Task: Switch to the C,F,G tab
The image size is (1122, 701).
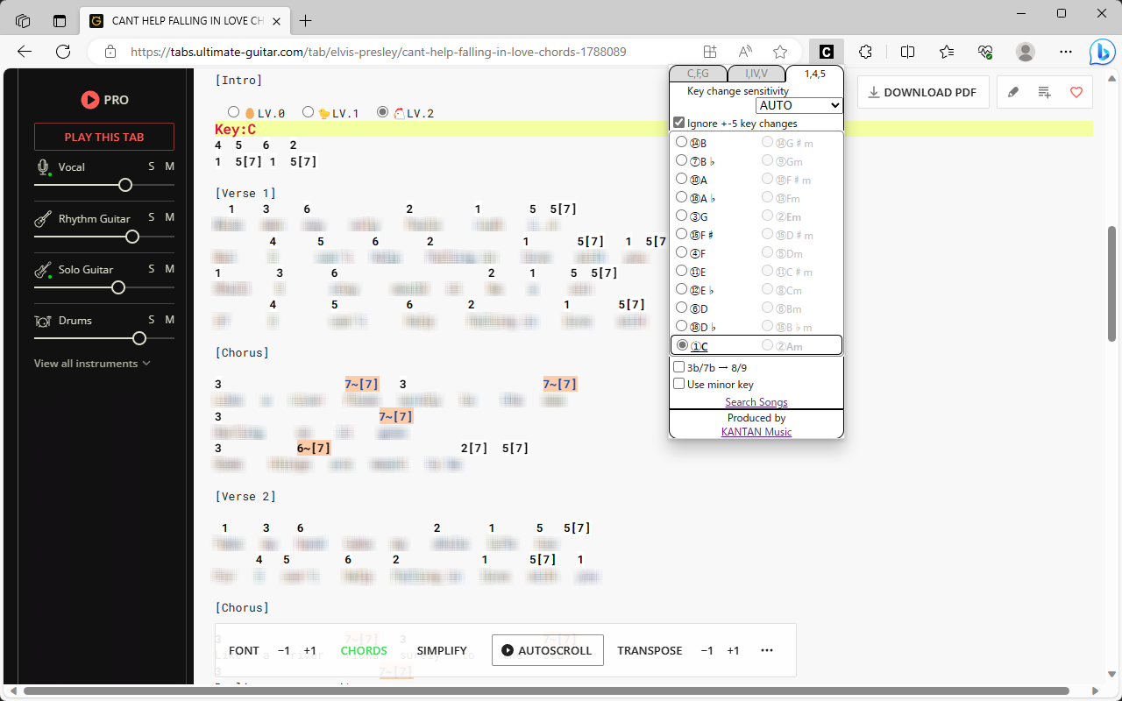Action: (x=698, y=74)
